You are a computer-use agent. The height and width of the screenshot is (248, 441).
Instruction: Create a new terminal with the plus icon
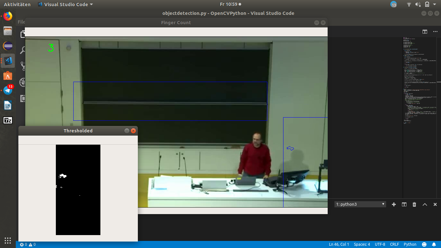coord(394,204)
